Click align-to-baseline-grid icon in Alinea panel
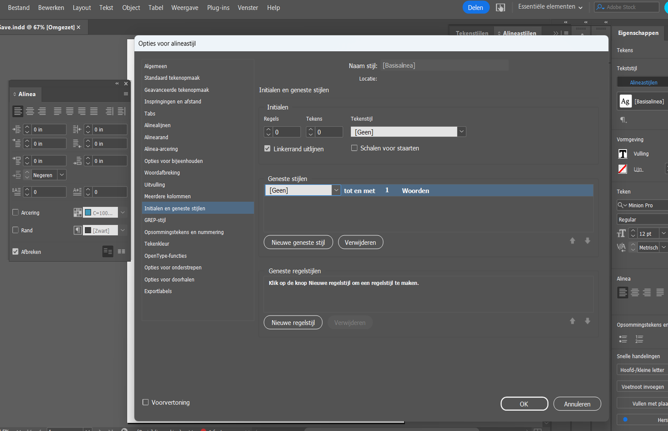Screen dimensions: 668x431 [x=121, y=252]
